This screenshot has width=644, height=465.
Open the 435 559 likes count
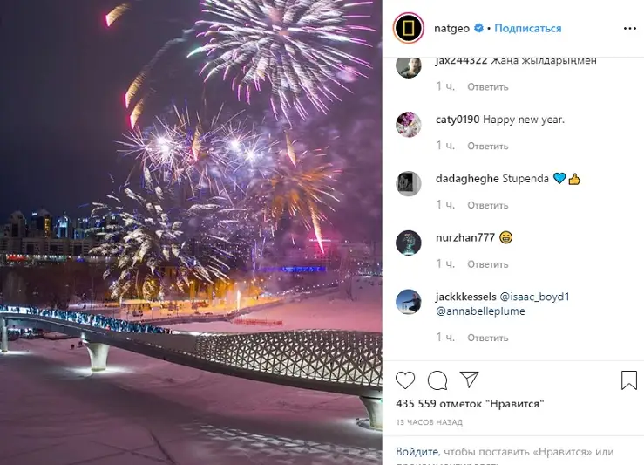point(470,404)
